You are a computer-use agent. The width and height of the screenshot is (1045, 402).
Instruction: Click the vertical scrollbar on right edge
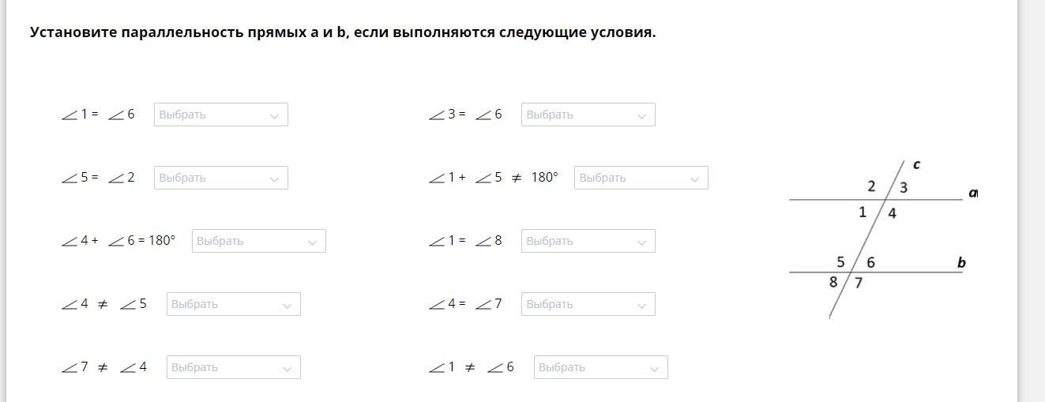[x=1031, y=201]
